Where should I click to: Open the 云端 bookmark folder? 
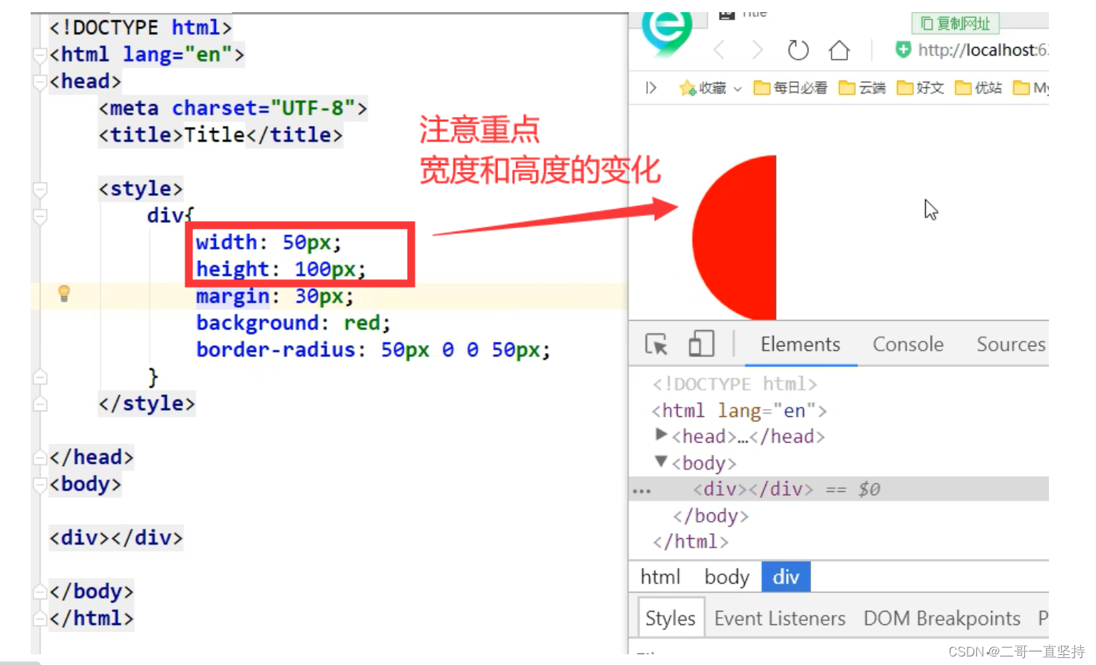click(862, 88)
